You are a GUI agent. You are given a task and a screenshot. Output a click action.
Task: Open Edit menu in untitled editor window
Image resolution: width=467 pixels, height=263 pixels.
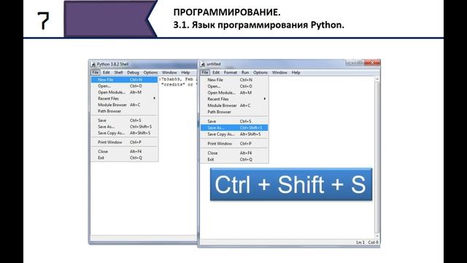(216, 72)
